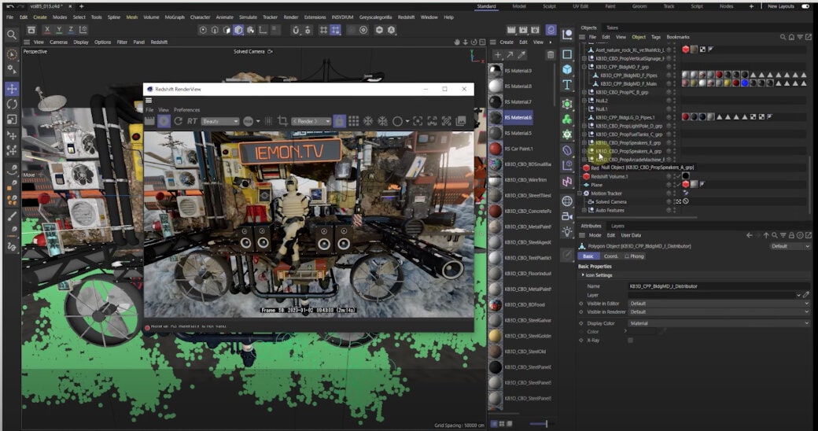Open the Sky/Environment globe icon

(x=567, y=201)
